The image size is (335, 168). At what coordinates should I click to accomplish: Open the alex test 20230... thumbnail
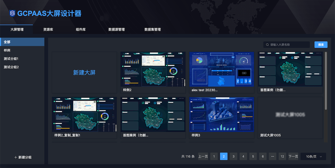[221, 69]
